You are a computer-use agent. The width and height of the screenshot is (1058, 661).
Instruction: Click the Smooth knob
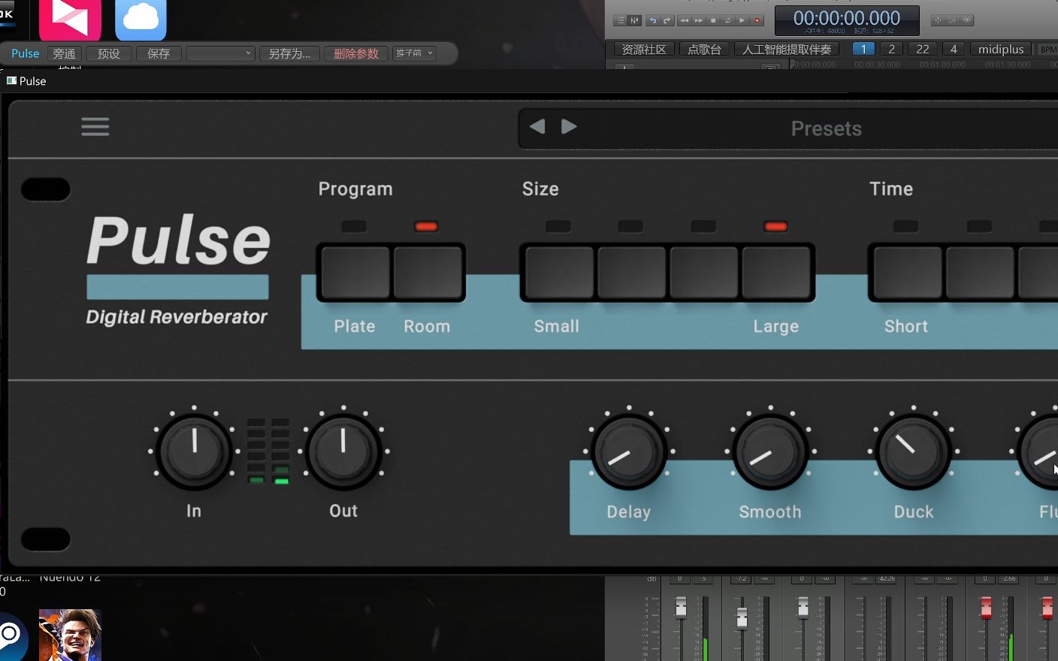tap(770, 452)
